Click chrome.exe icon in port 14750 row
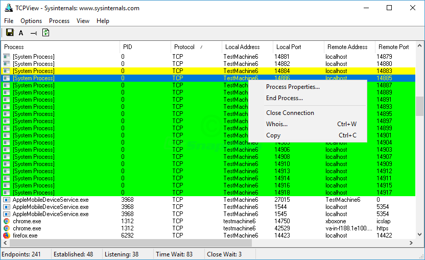425x260 pixels. click(7, 221)
